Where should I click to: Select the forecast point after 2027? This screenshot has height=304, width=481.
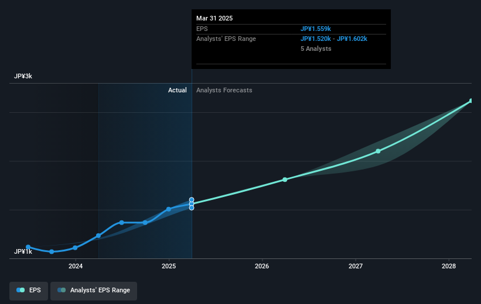tap(378, 151)
